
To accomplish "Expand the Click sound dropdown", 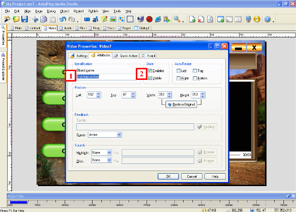I will tap(109, 160).
